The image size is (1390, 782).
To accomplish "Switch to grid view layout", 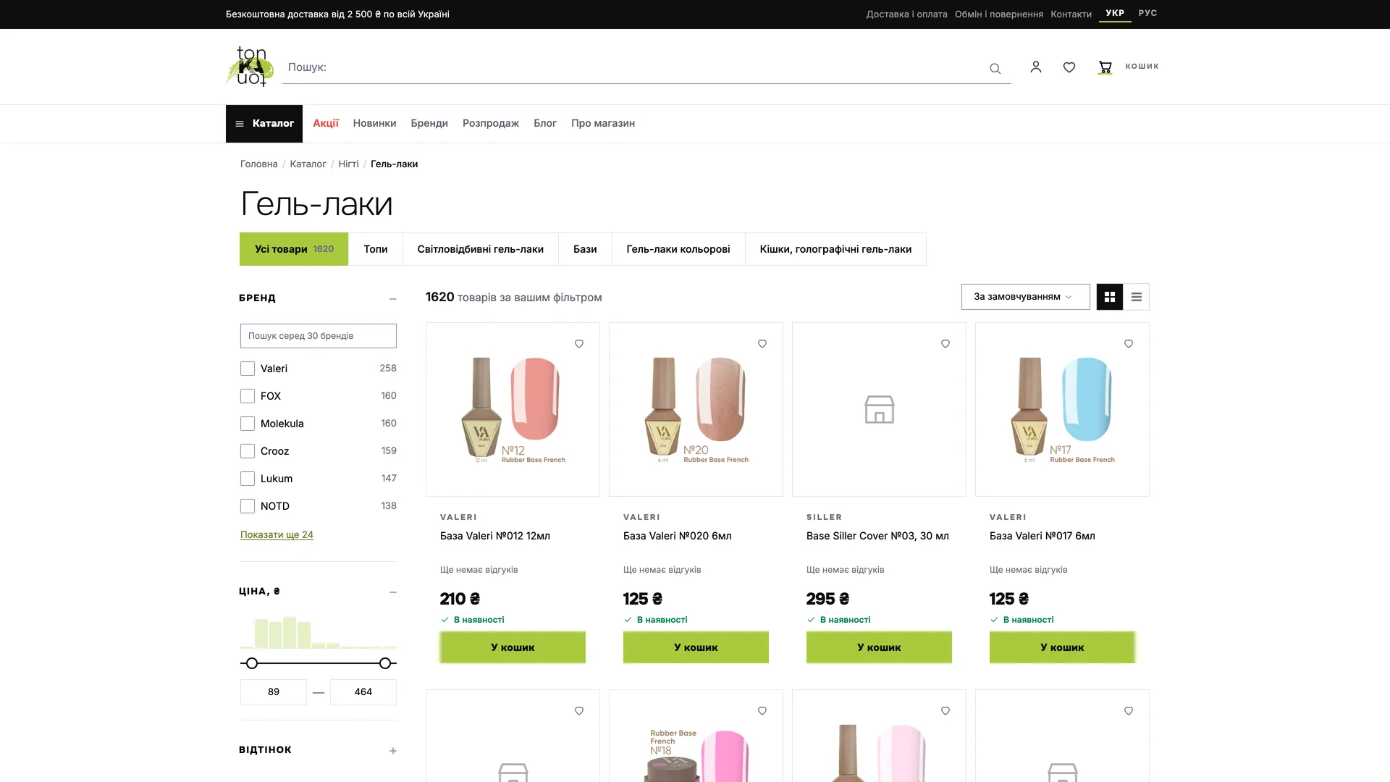I will (1109, 297).
